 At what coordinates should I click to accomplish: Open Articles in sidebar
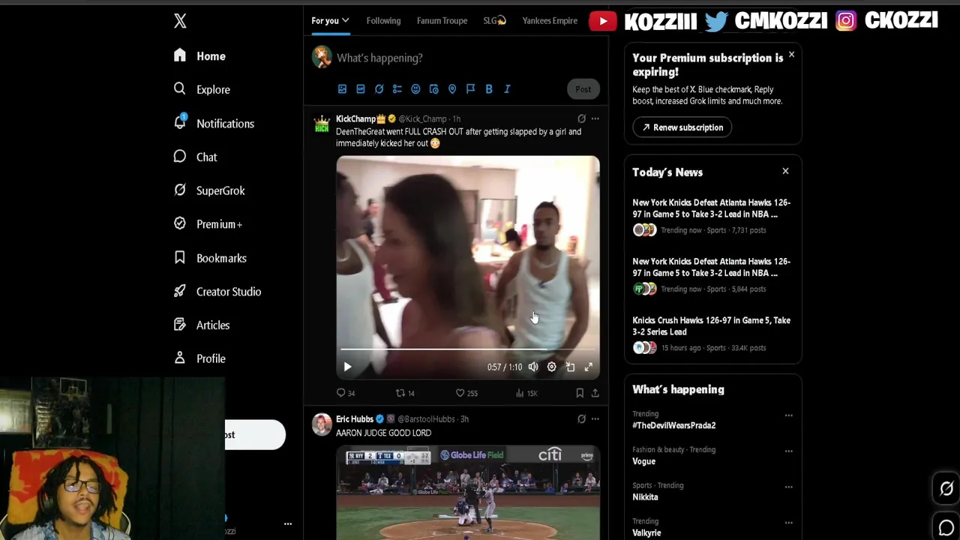coord(201,325)
